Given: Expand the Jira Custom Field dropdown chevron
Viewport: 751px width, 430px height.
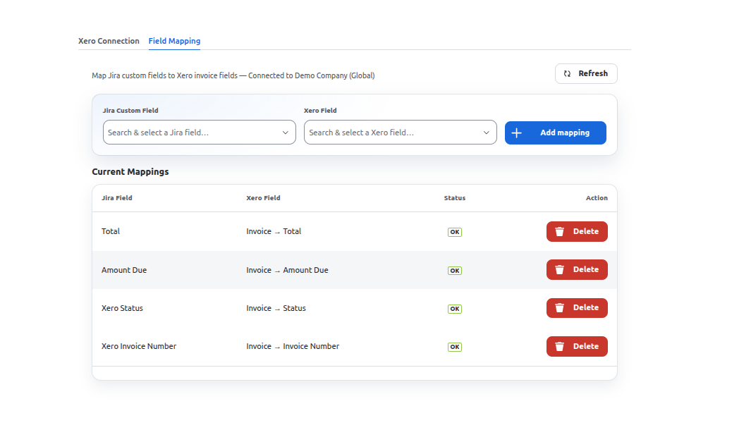Looking at the screenshot, I should tap(286, 133).
